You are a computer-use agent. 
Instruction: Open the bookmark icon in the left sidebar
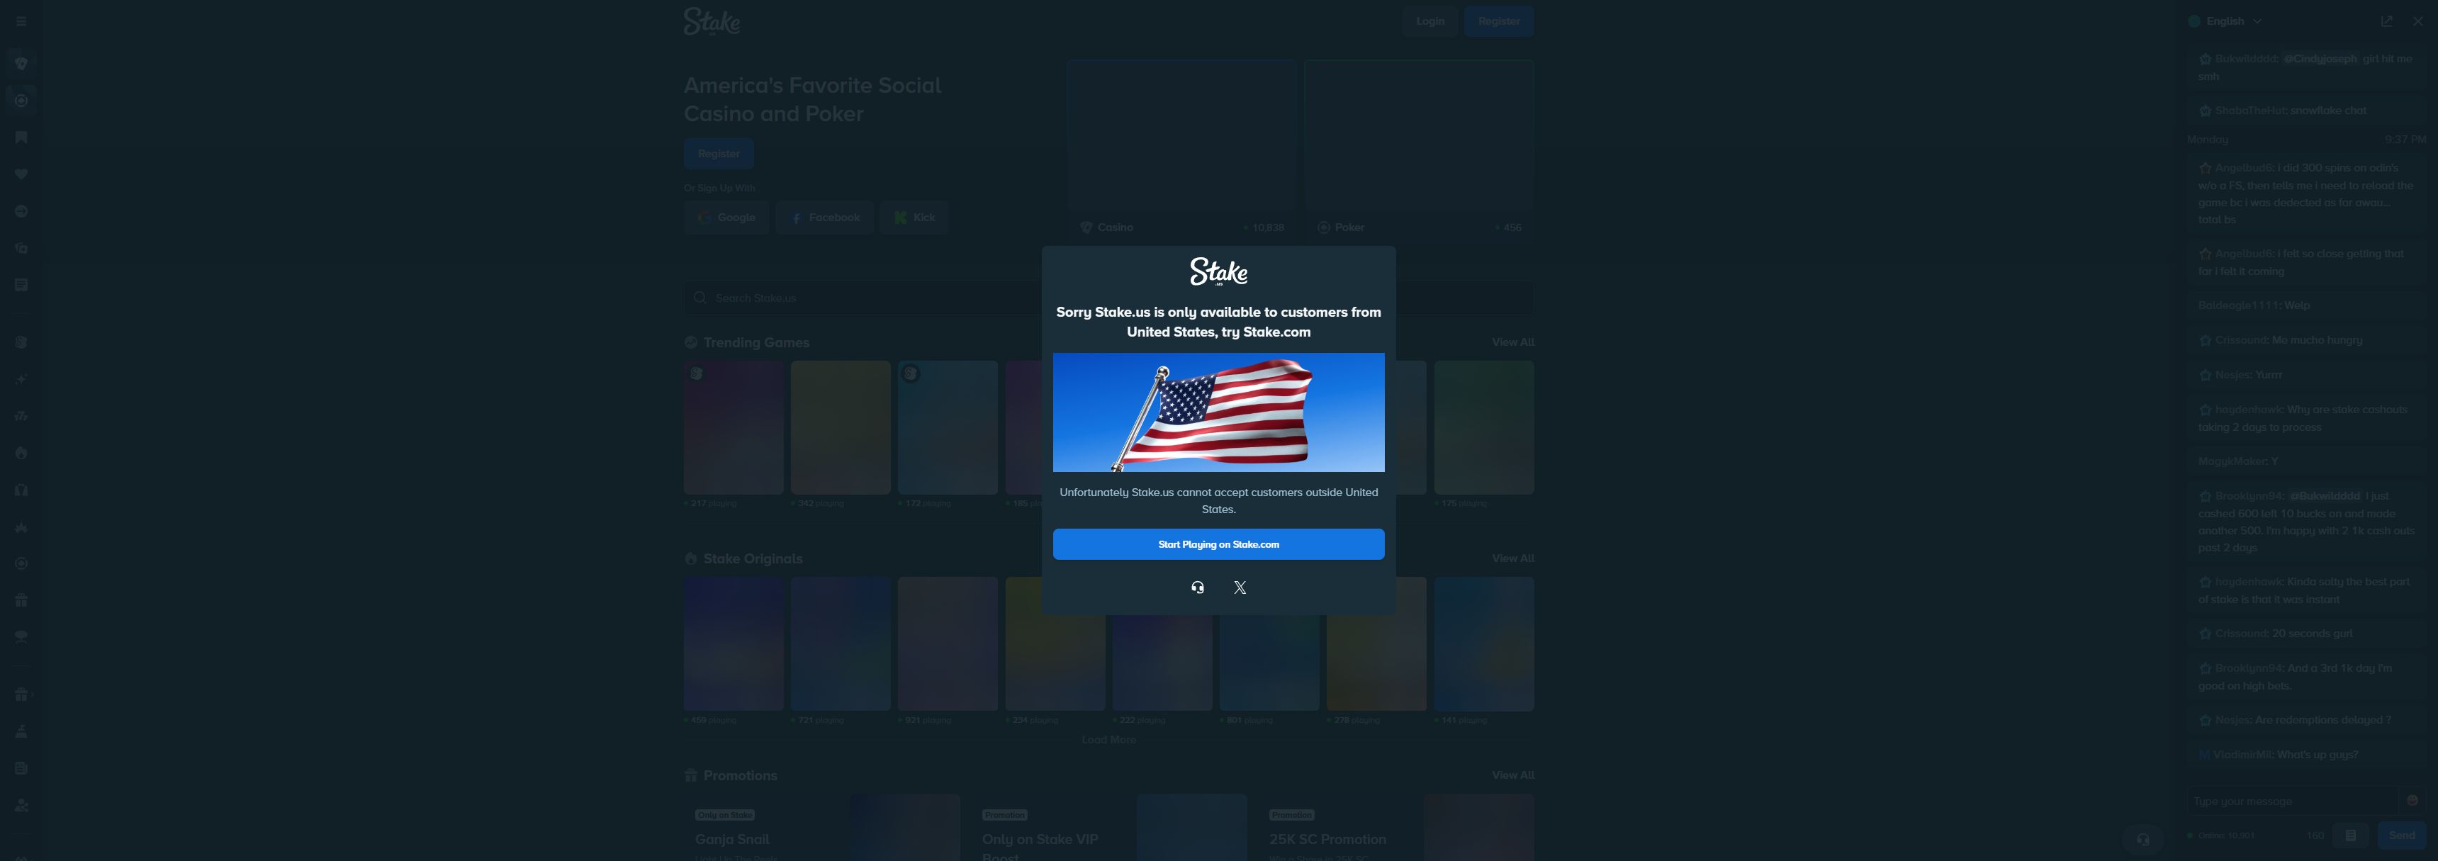(x=21, y=137)
